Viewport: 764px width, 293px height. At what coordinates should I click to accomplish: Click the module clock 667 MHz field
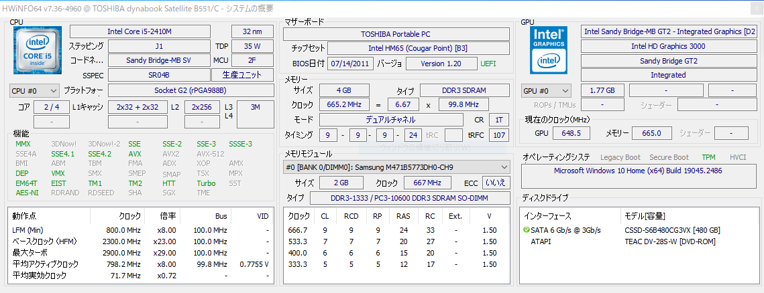[x=427, y=183]
